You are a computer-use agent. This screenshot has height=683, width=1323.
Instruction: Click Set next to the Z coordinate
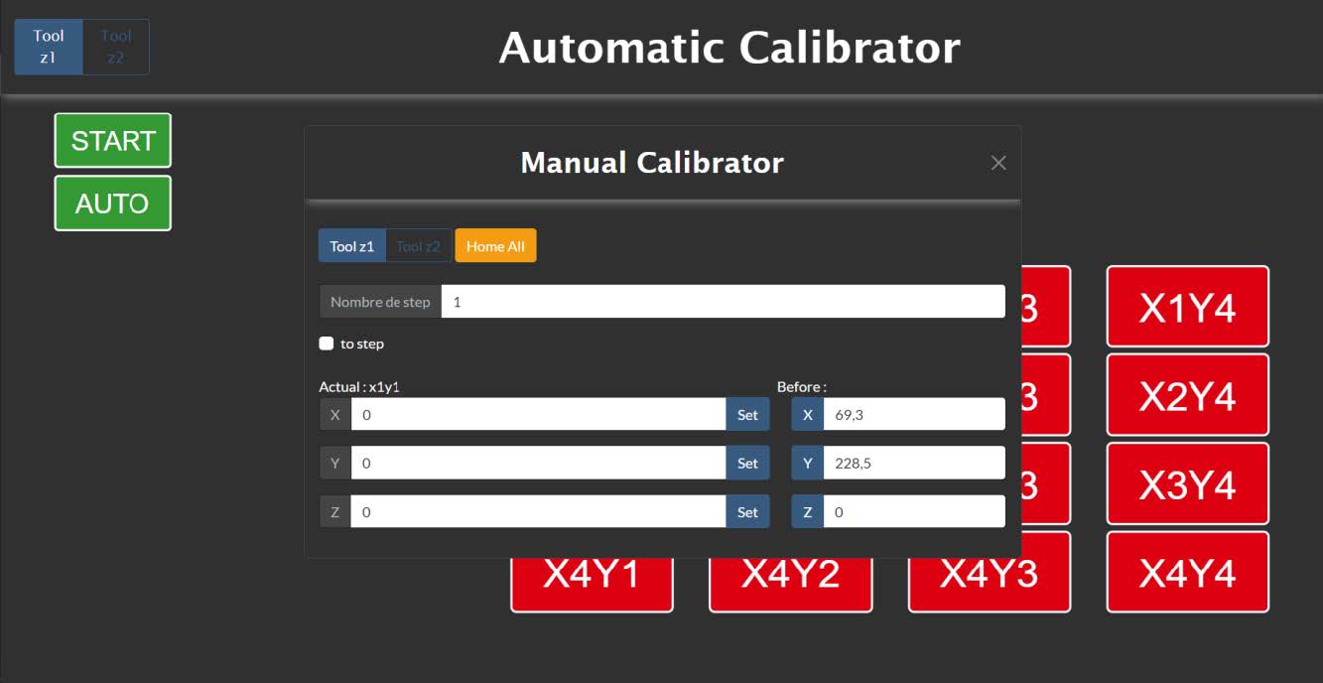coord(747,511)
